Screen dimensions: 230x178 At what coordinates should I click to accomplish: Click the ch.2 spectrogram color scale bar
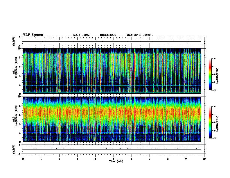[x=210, y=122]
